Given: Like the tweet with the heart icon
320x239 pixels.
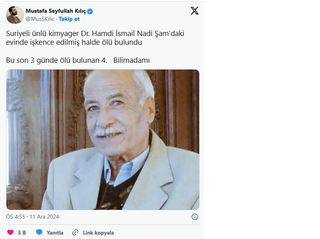Looking at the screenshot, I should (10, 233).
